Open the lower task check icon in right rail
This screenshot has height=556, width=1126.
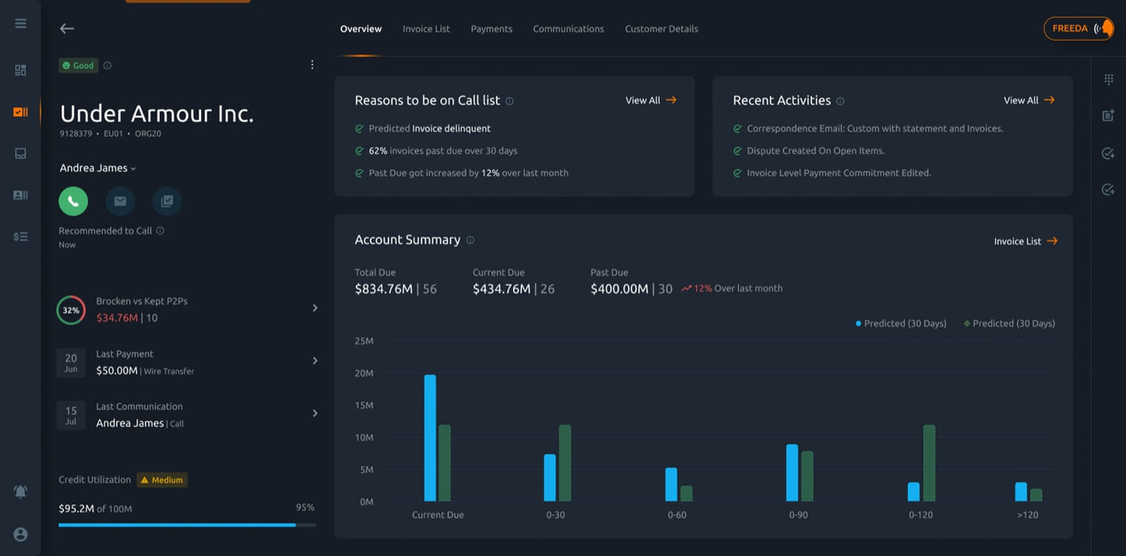point(1108,190)
